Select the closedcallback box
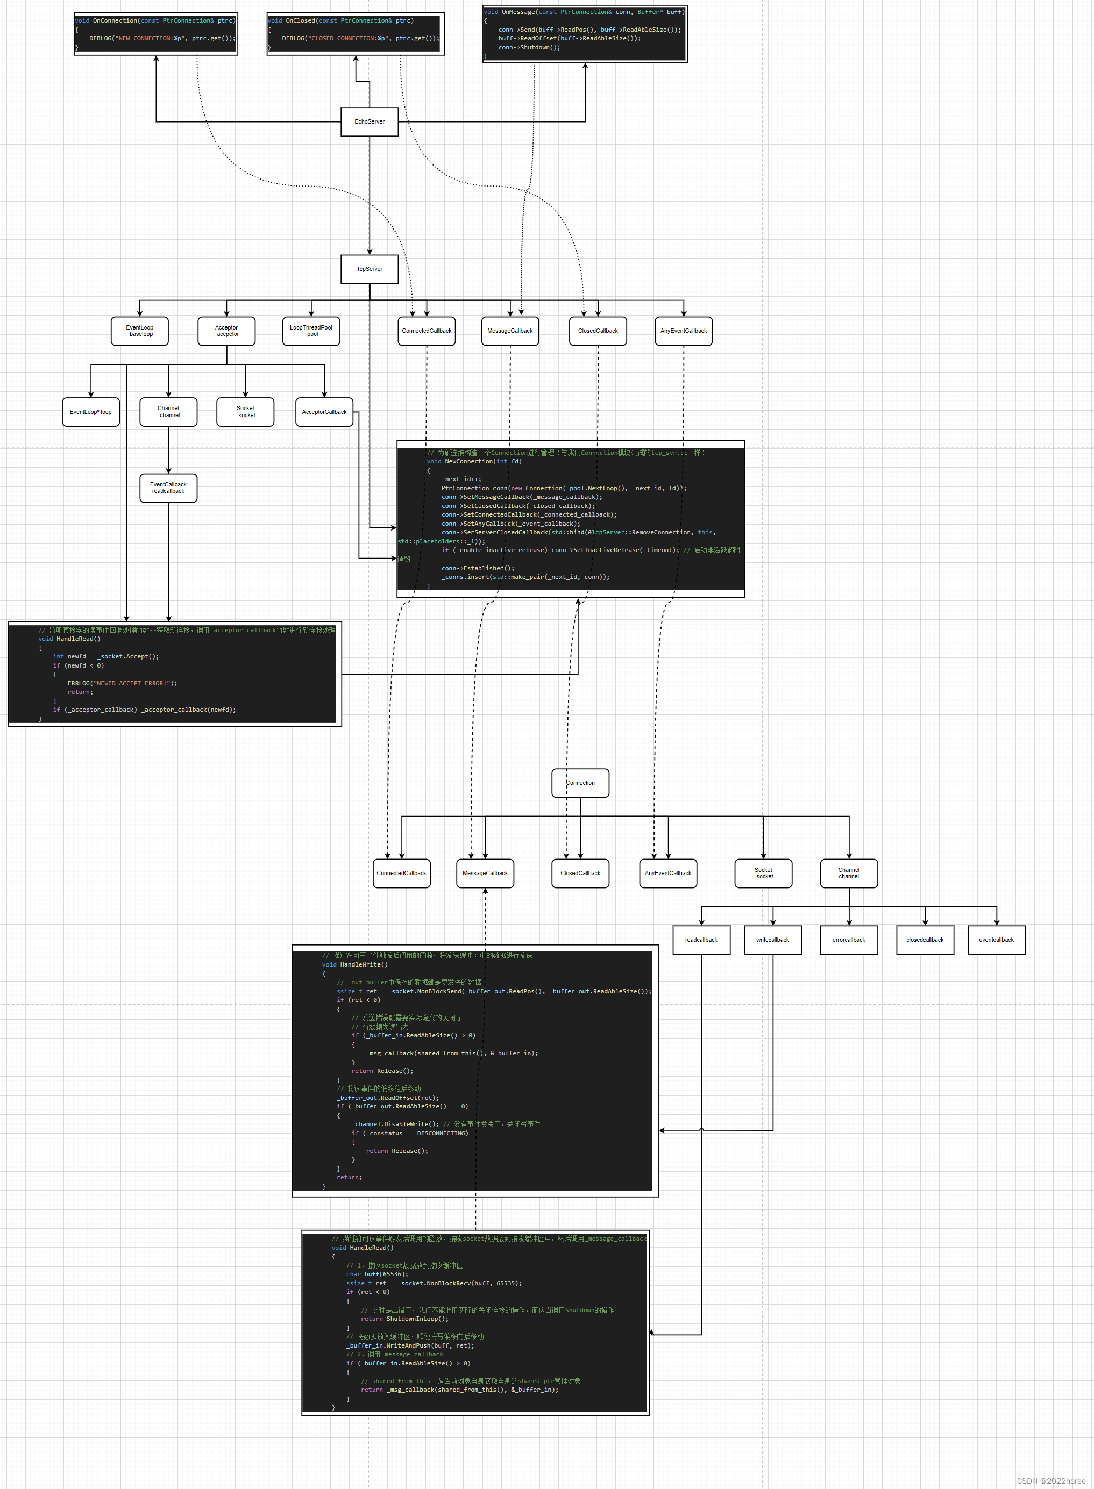 click(x=925, y=940)
